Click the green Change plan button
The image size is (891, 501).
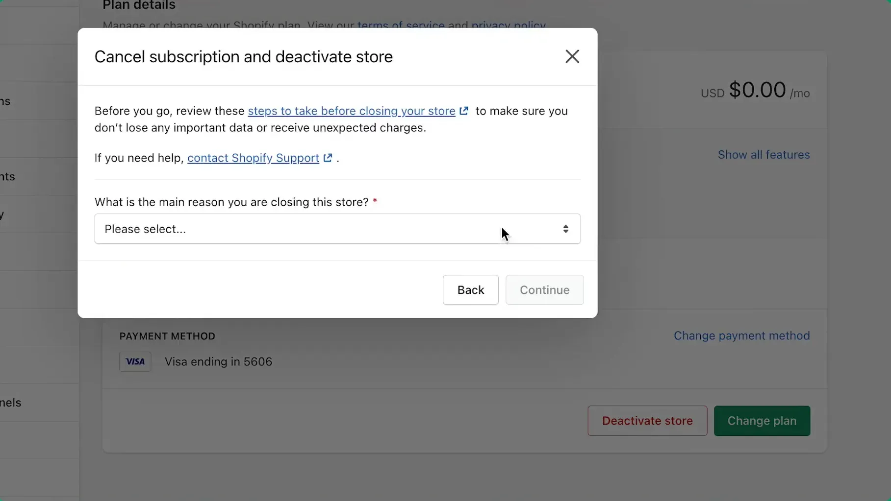click(762, 420)
